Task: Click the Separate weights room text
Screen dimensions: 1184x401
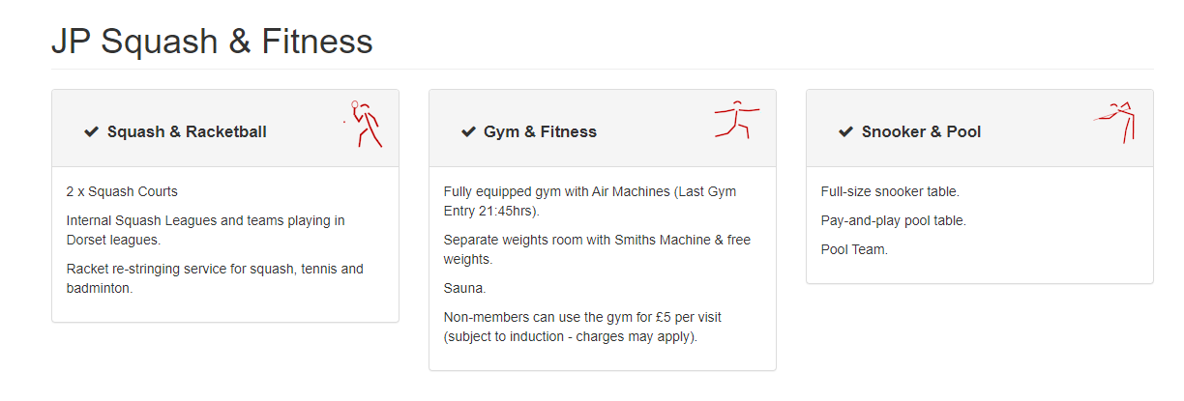Action: coord(596,249)
